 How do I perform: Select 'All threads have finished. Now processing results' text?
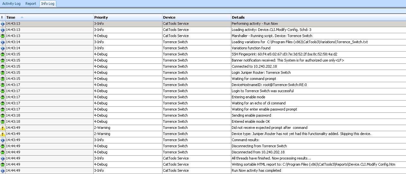(271, 158)
